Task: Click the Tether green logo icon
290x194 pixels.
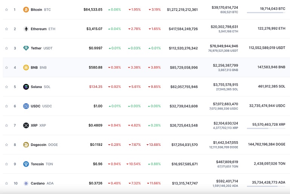Action: [x=26, y=48]
